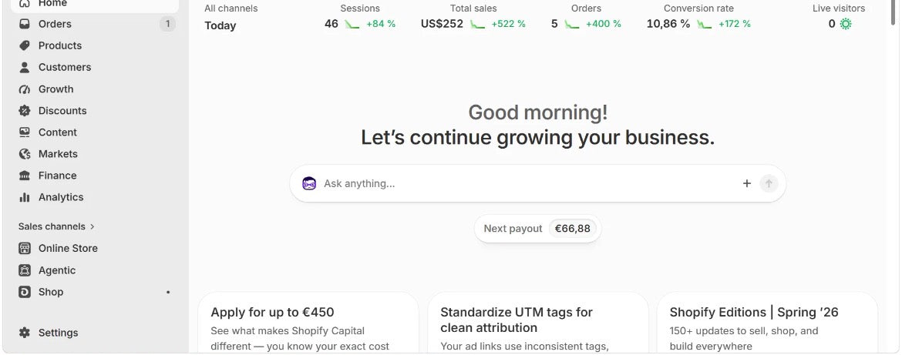The height and width of the screenshot is (355, 902).
Task: Open the Settings gear icon
Action: pyautogui.click(x=24, y=333)
